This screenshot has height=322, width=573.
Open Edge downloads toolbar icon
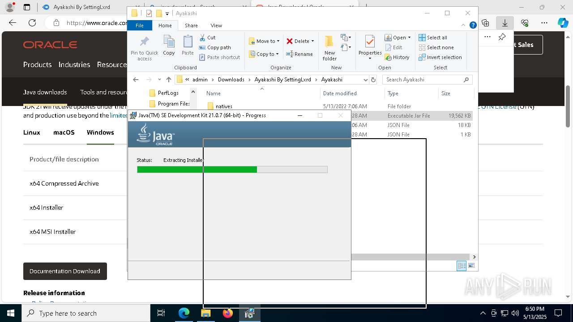(x=505, y=23)
